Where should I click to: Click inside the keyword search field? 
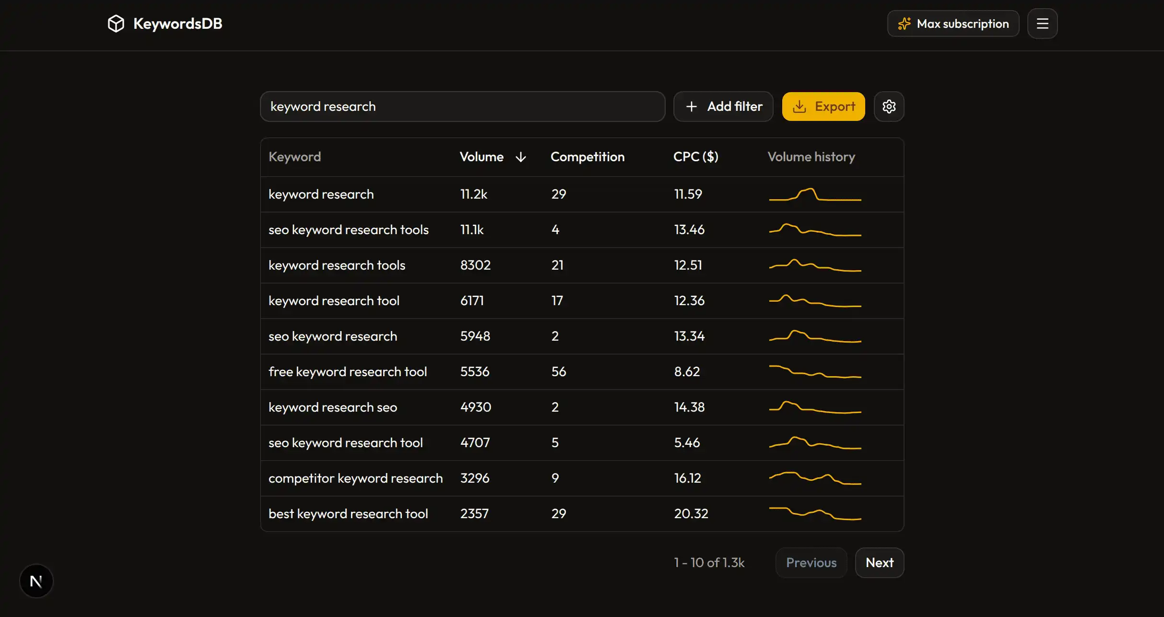(462, 106)
